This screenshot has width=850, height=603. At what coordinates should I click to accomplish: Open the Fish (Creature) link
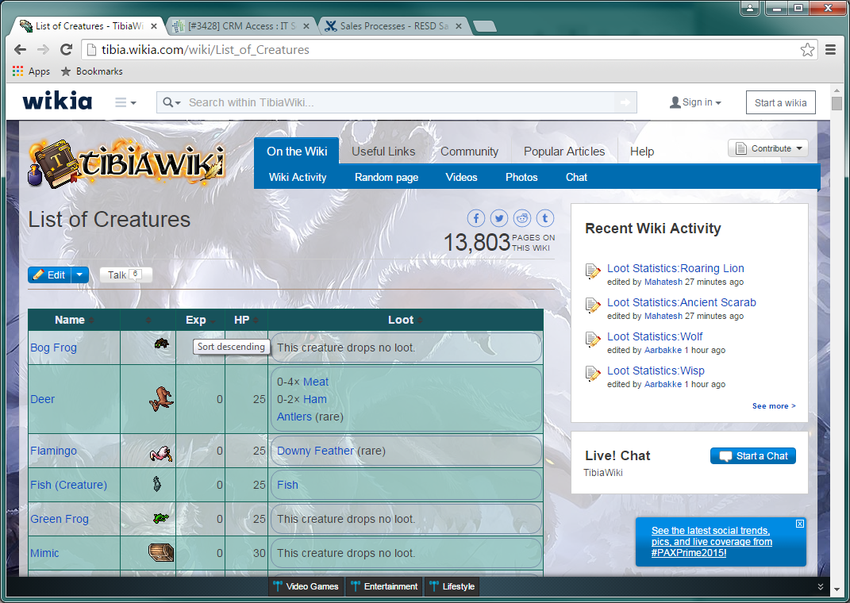pos(68,485)
